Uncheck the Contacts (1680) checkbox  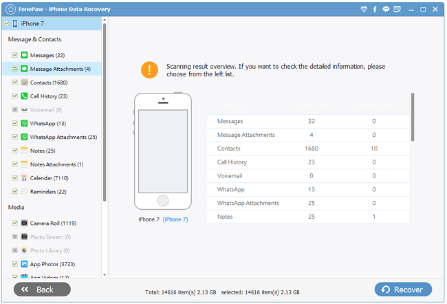tap(15, 82)
